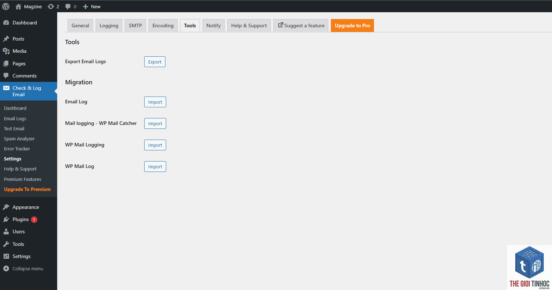Click the external link icon on Suggest a feature
The width and height of the screenshot is (552, 290).
(280, 25)
